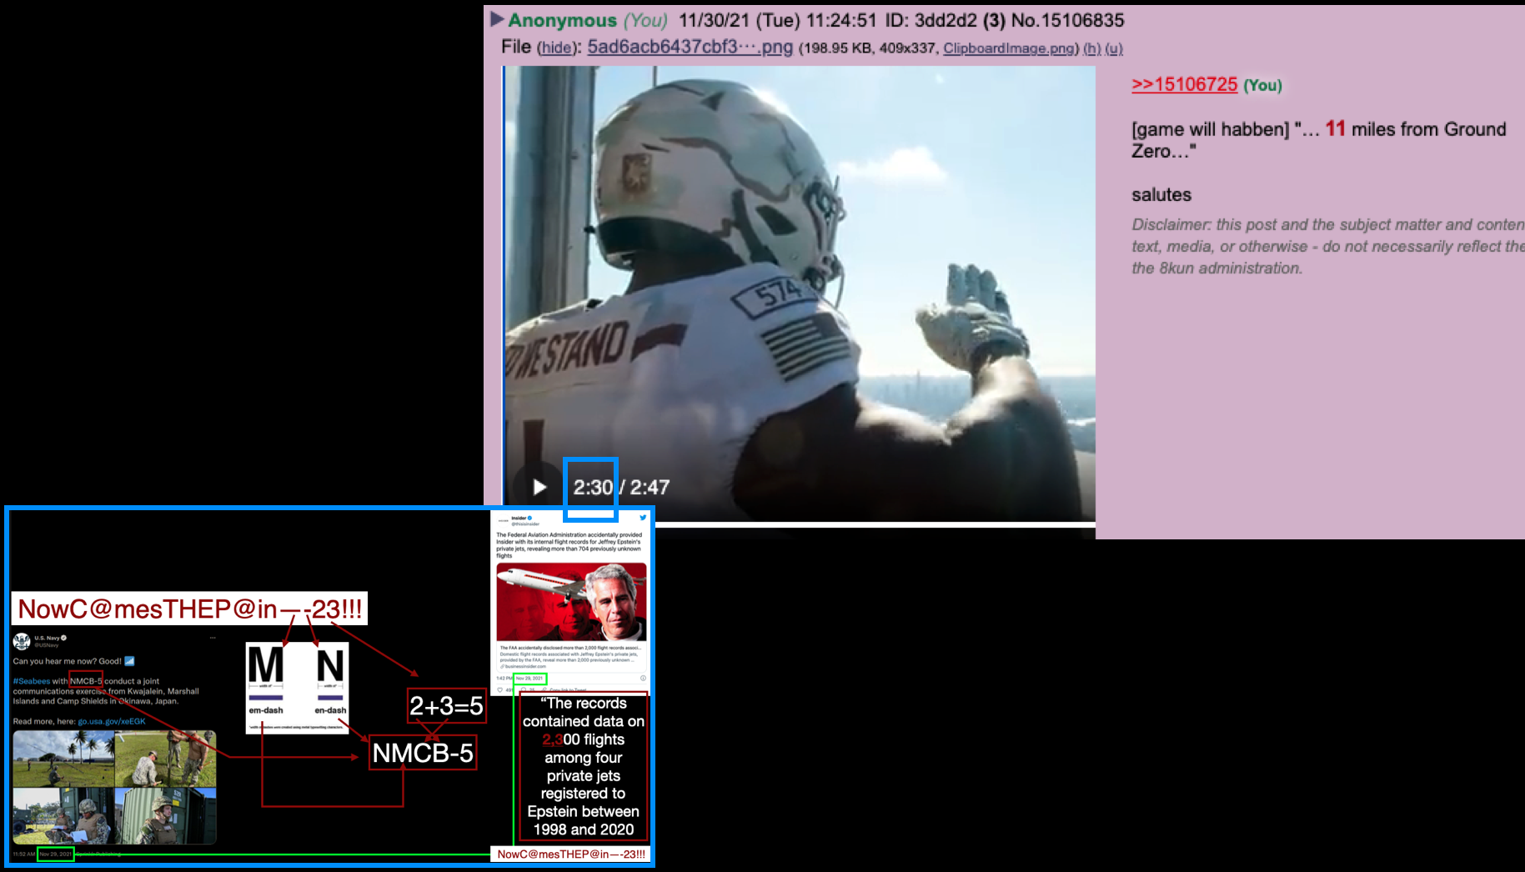
Task: Click the Insider verified badge
Action: pyautogui.click(x=529, y=518)
